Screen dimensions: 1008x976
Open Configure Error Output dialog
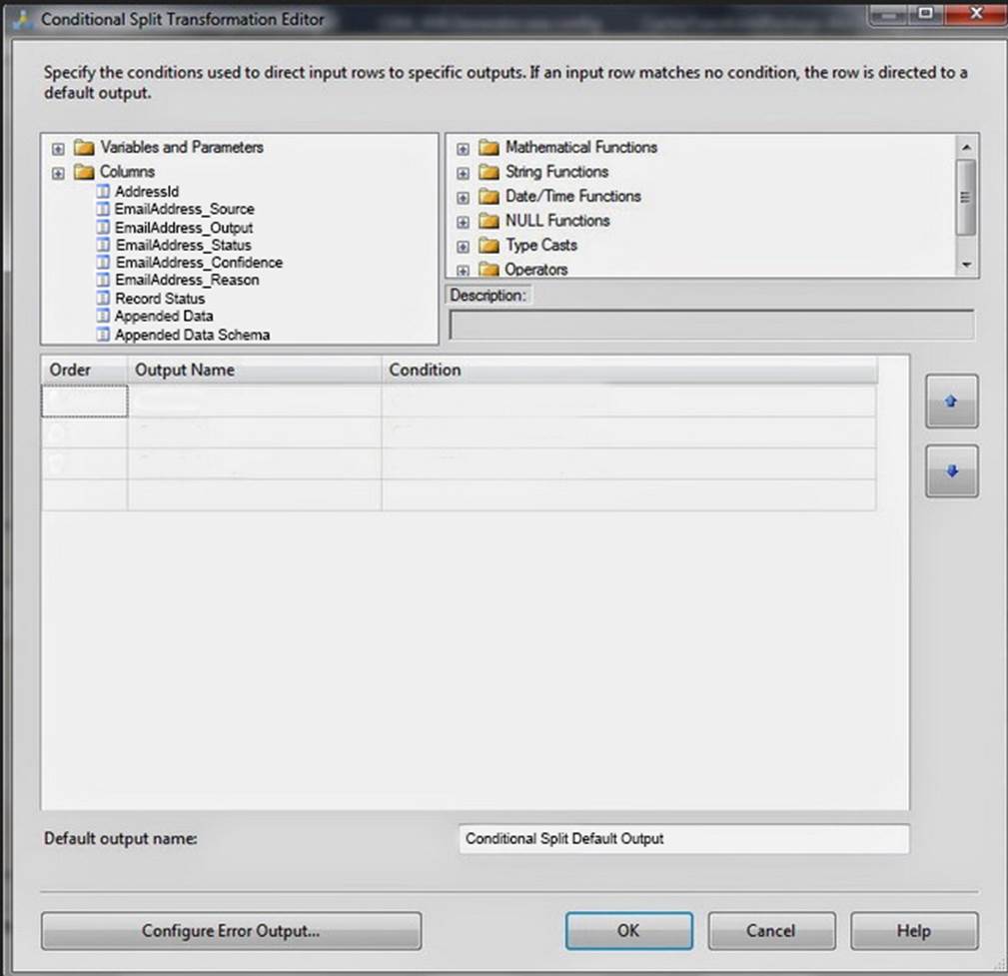click(231, 931)
